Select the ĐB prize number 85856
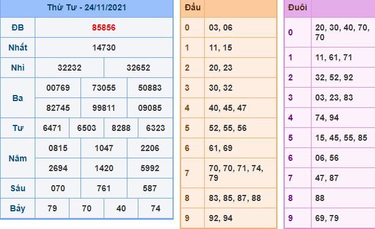Image resolution: width=375 pixels, height=229 pixels. pyautogui.click(x=104, y=27)
